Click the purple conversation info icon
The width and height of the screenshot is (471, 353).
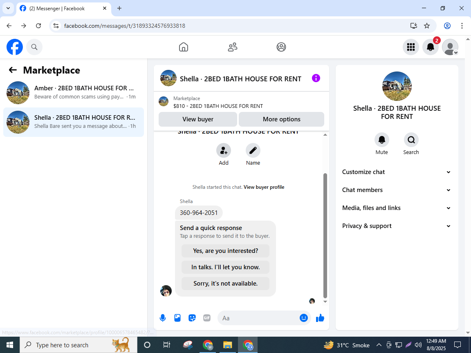coord(316,78)
